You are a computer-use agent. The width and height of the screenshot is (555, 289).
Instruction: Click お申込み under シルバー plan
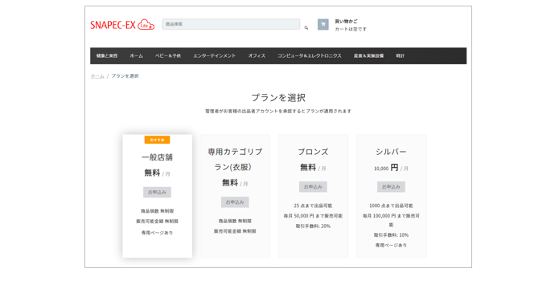click(x=391, y=187)
